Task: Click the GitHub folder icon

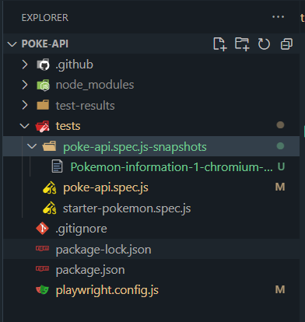Action: [x=43, y=65]
